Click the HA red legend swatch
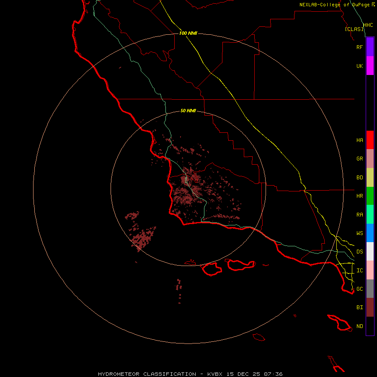 coord(370,140)
